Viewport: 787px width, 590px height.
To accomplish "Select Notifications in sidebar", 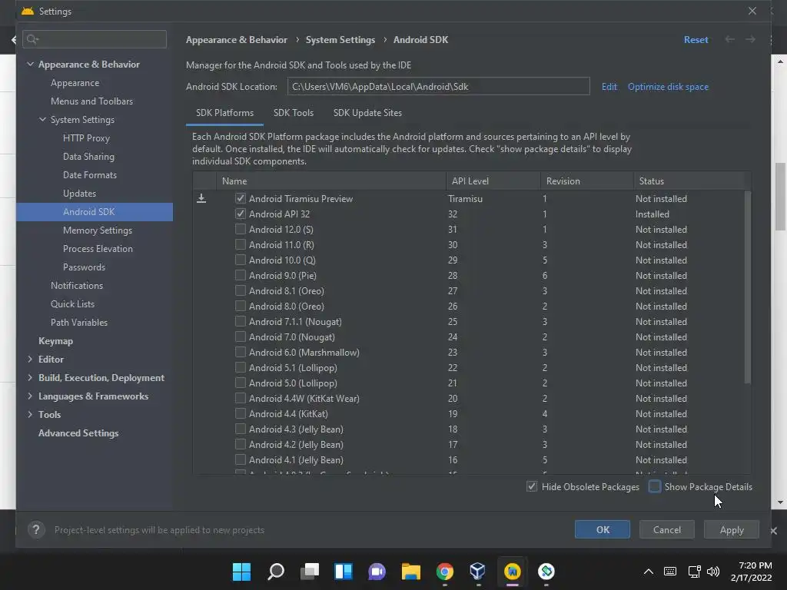I will 76,286.
